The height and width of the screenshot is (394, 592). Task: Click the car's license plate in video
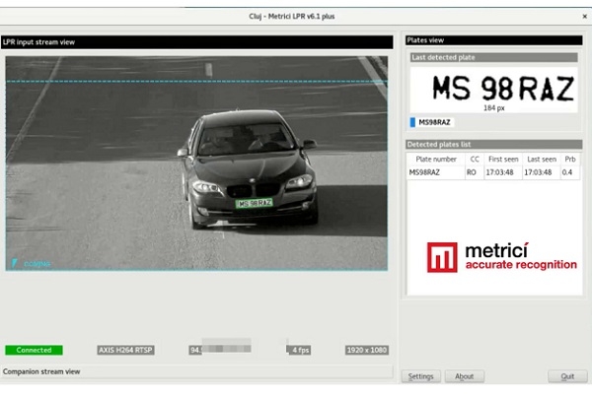click(255, 203)
